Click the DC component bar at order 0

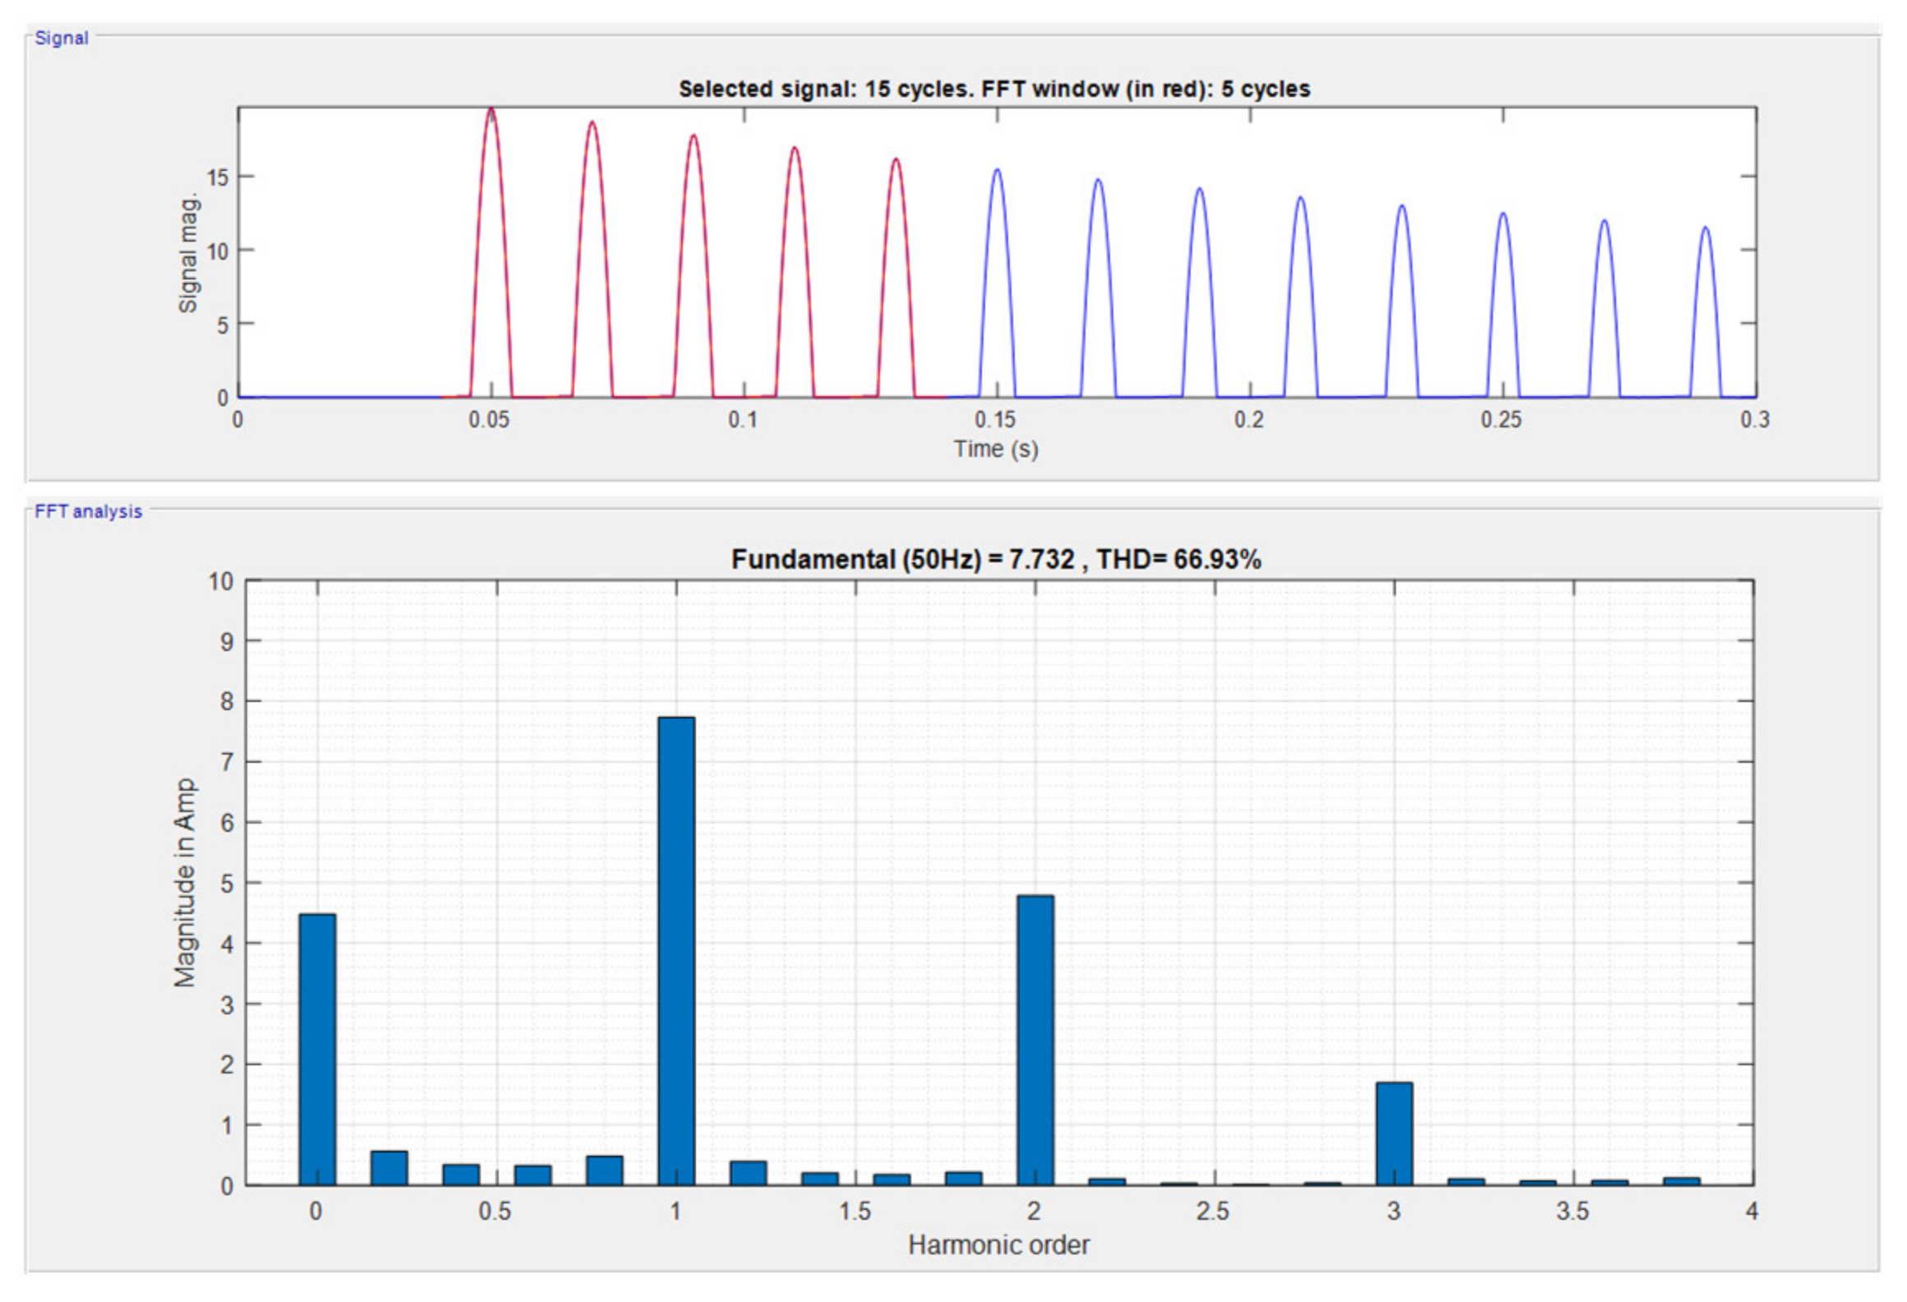(317, 1048)
